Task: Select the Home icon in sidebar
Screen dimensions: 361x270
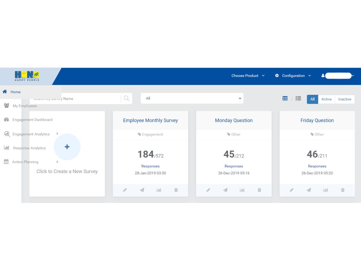Action: 5,92
